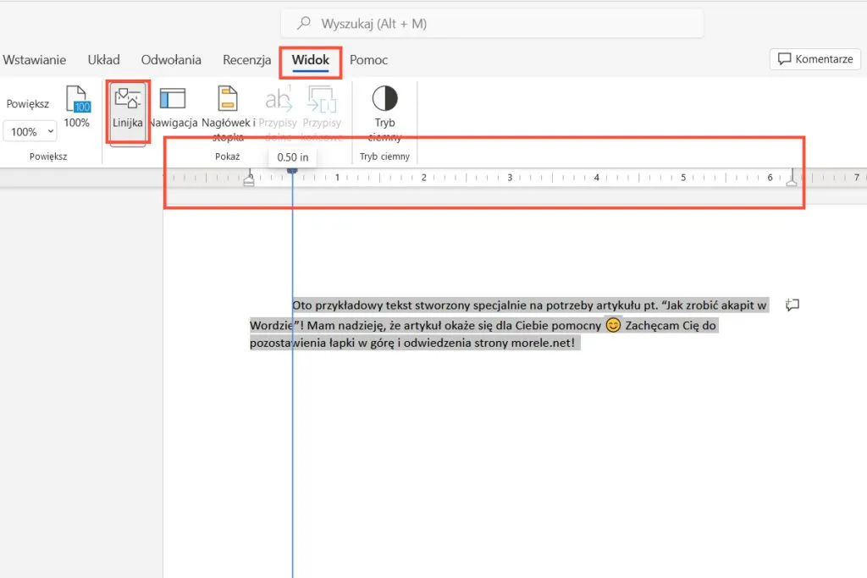
Task: Click the comment bubble beside the paragraph
Action: 793,306
